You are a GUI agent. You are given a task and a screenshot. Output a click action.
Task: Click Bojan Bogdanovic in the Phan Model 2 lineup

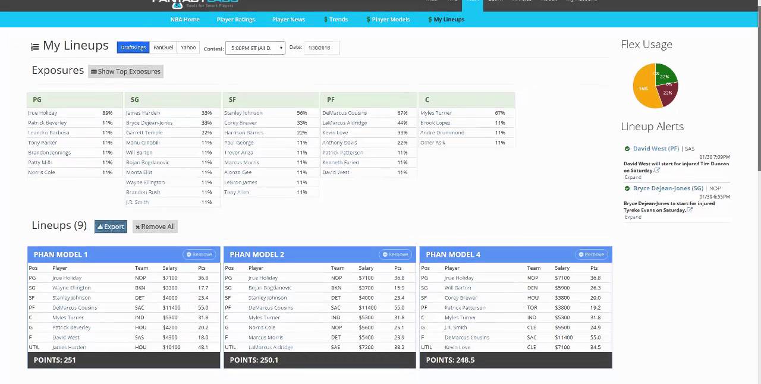[271, 288]
